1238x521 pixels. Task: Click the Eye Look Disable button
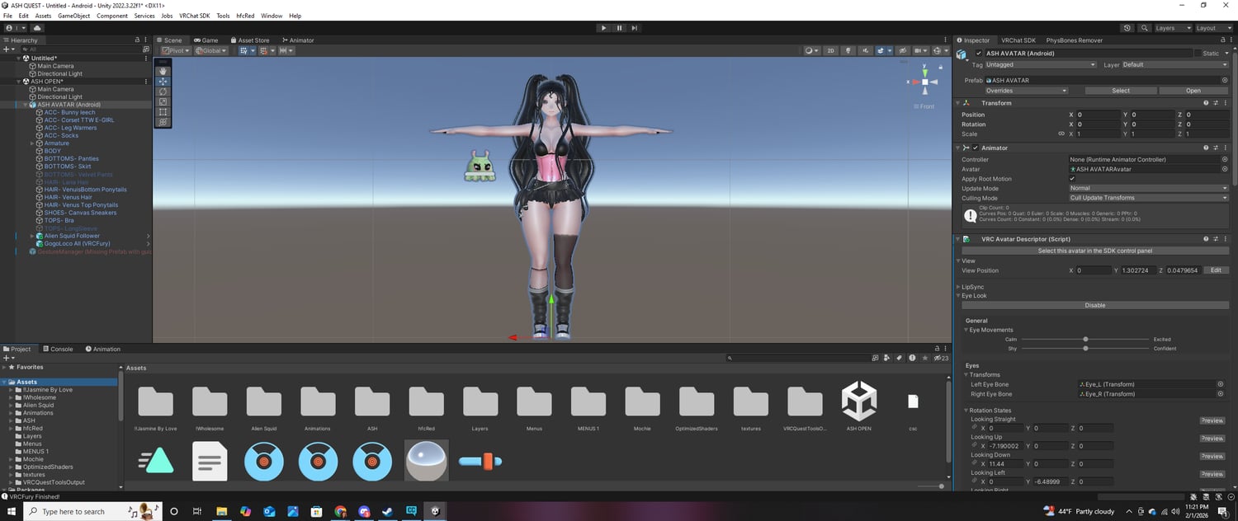(1095, 305)
